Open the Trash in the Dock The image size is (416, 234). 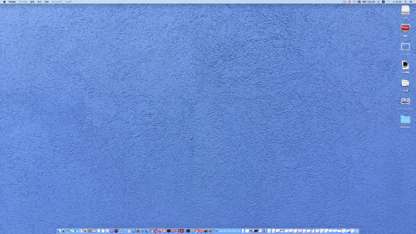click(x=357, y=231)
